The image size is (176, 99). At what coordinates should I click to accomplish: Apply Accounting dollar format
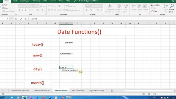(86, 10)
